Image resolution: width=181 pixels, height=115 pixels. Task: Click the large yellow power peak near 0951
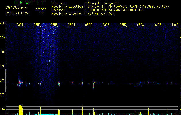point(21,110)
